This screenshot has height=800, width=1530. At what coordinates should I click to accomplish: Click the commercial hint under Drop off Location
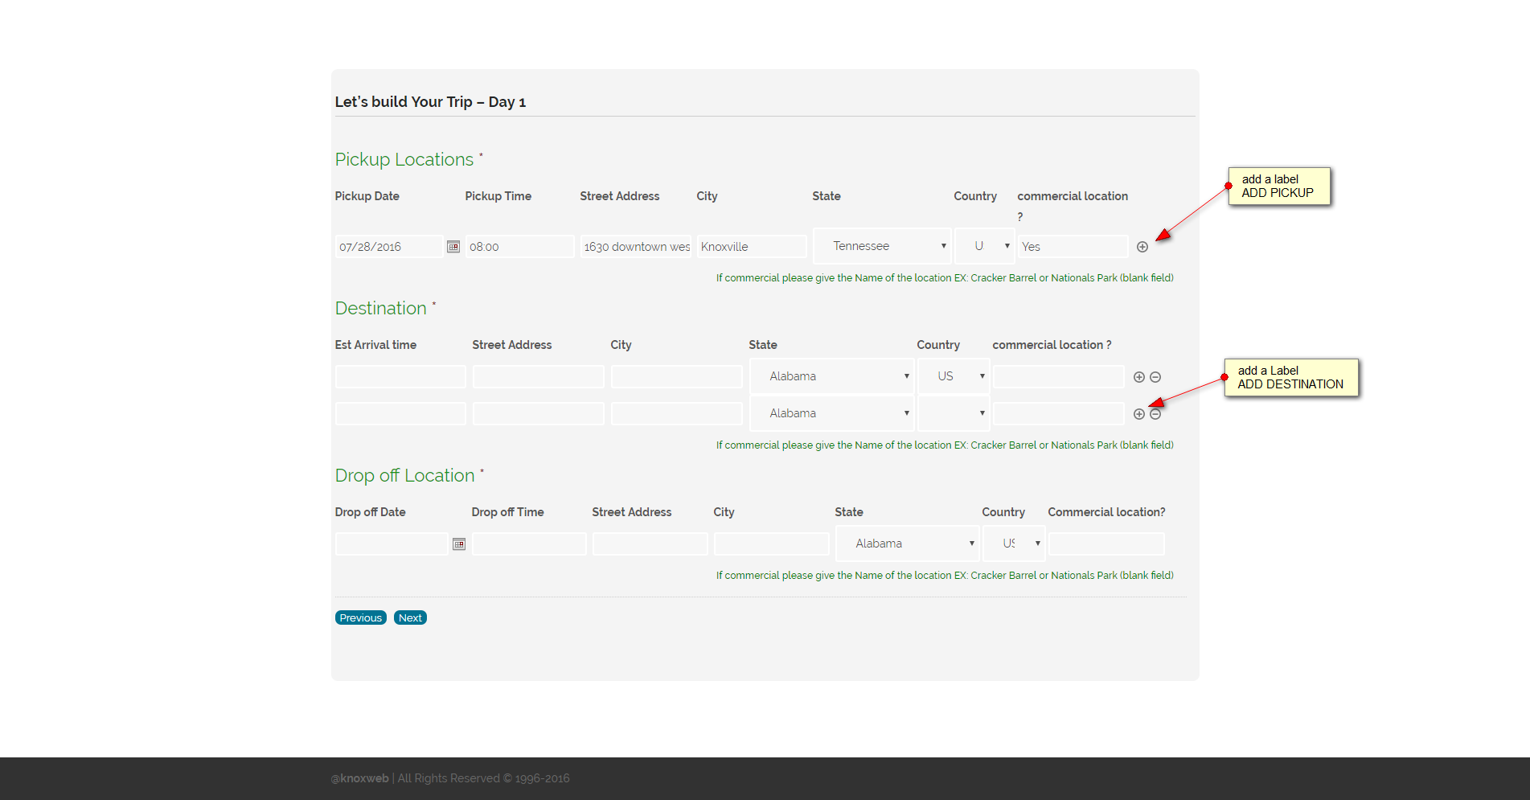(945, 576)
